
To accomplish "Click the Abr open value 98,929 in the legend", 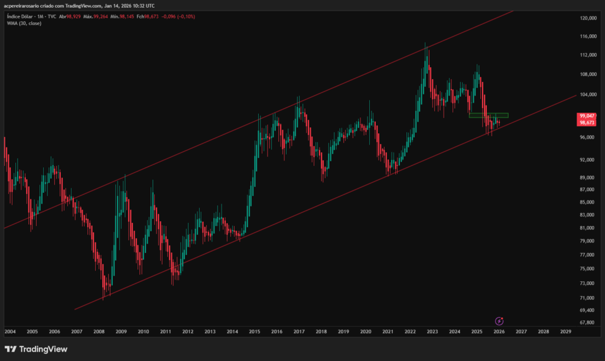I will click(x=73, y=17).
